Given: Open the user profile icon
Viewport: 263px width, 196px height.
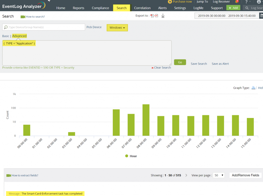Looking at the screenshot, I should (x=259, y=2).
